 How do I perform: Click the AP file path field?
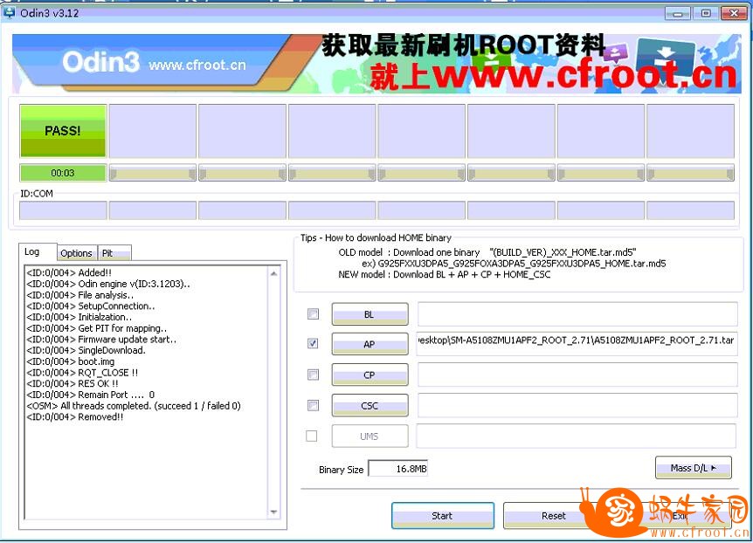click(577, 344)
